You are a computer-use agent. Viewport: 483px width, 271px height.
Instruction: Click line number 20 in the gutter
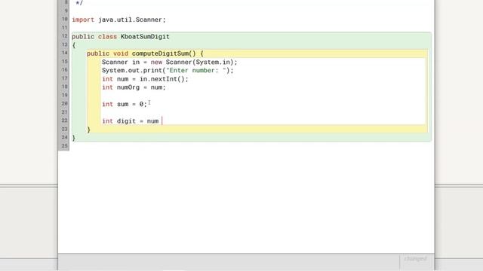64,104
